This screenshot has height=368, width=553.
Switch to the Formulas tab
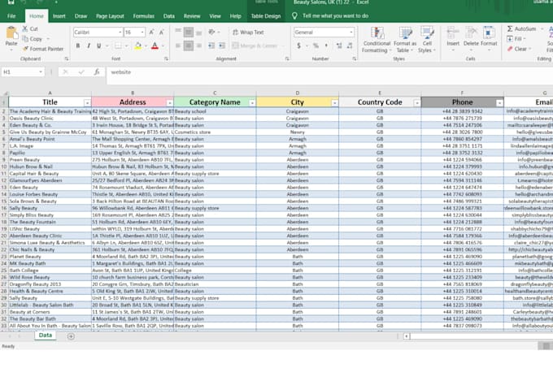pyautogui.click(x=144, y=16)
